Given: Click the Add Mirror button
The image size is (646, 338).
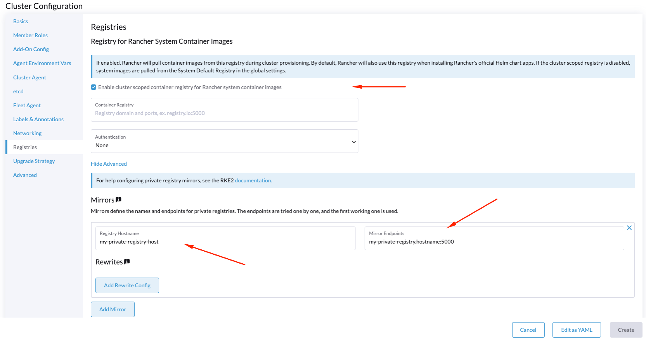Looking at the screenshot, I should click(113, 309).
